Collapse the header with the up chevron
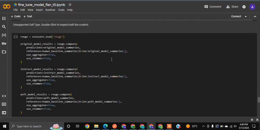The image size is (260, 130). coord(255,16)
